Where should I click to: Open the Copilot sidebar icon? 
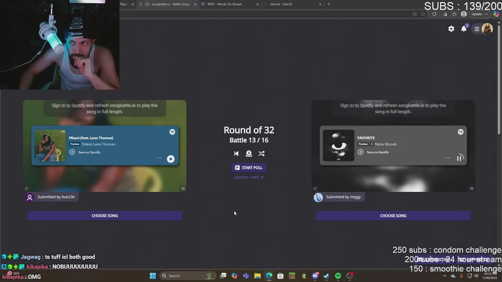click(x=496, y=14)
